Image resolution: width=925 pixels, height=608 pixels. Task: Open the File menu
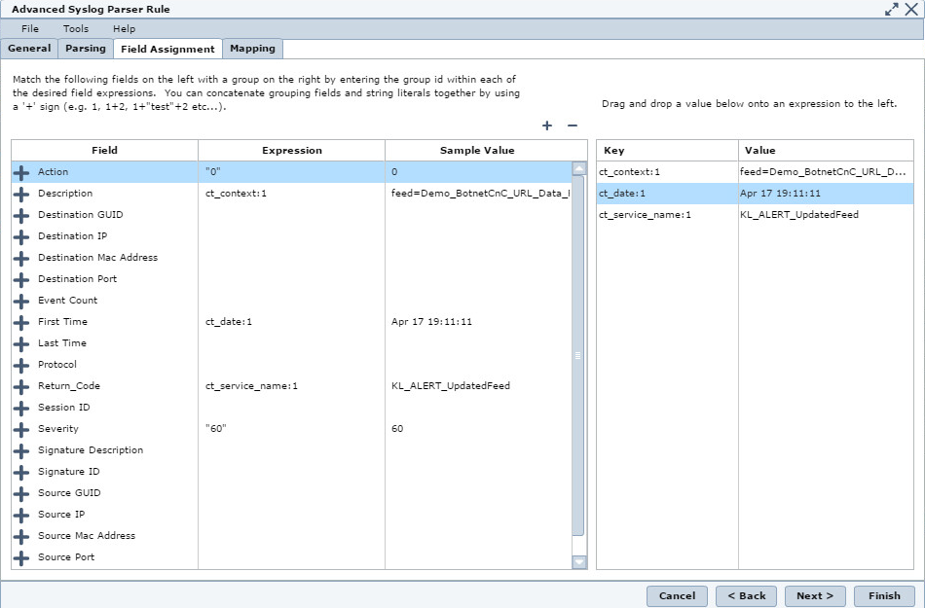click(x=28, y=28)
